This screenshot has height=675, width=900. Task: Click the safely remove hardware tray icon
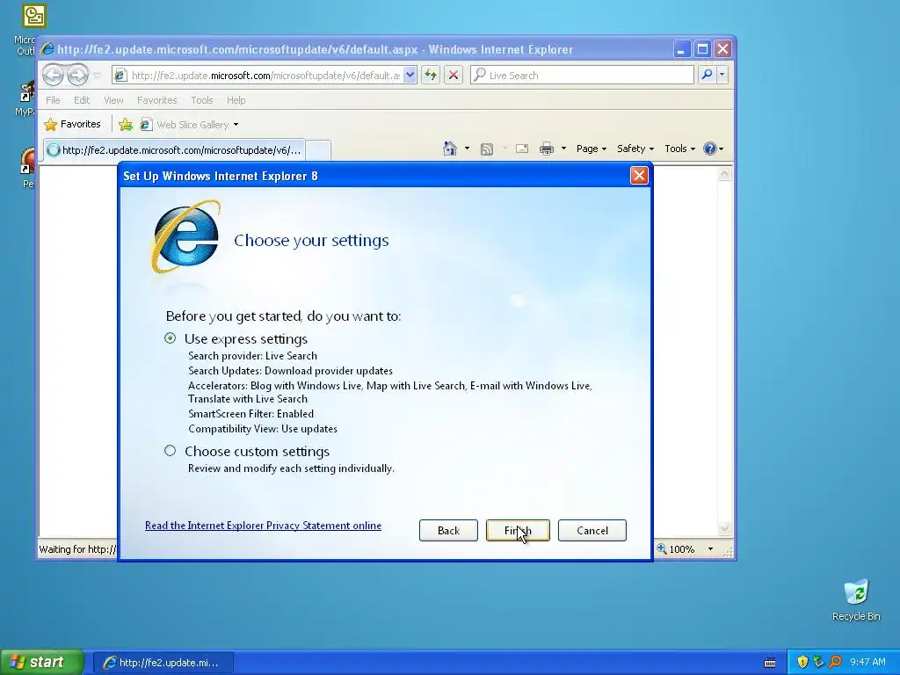coord(818,663)
